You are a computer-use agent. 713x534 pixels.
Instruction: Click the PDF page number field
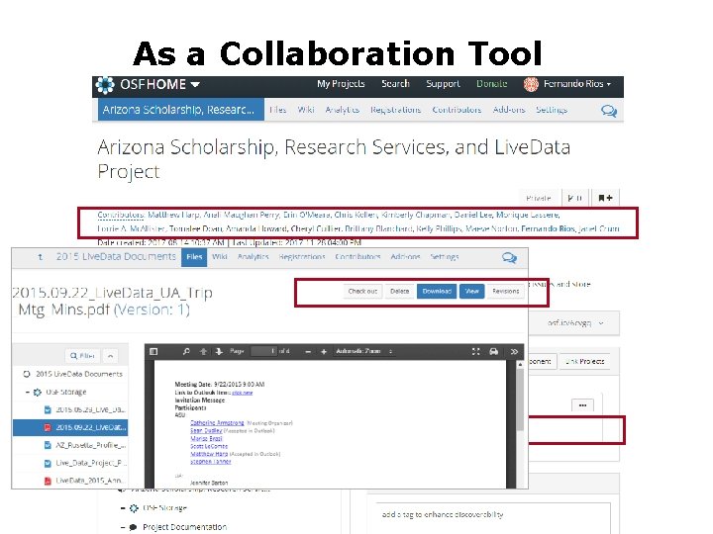(263, 351)
